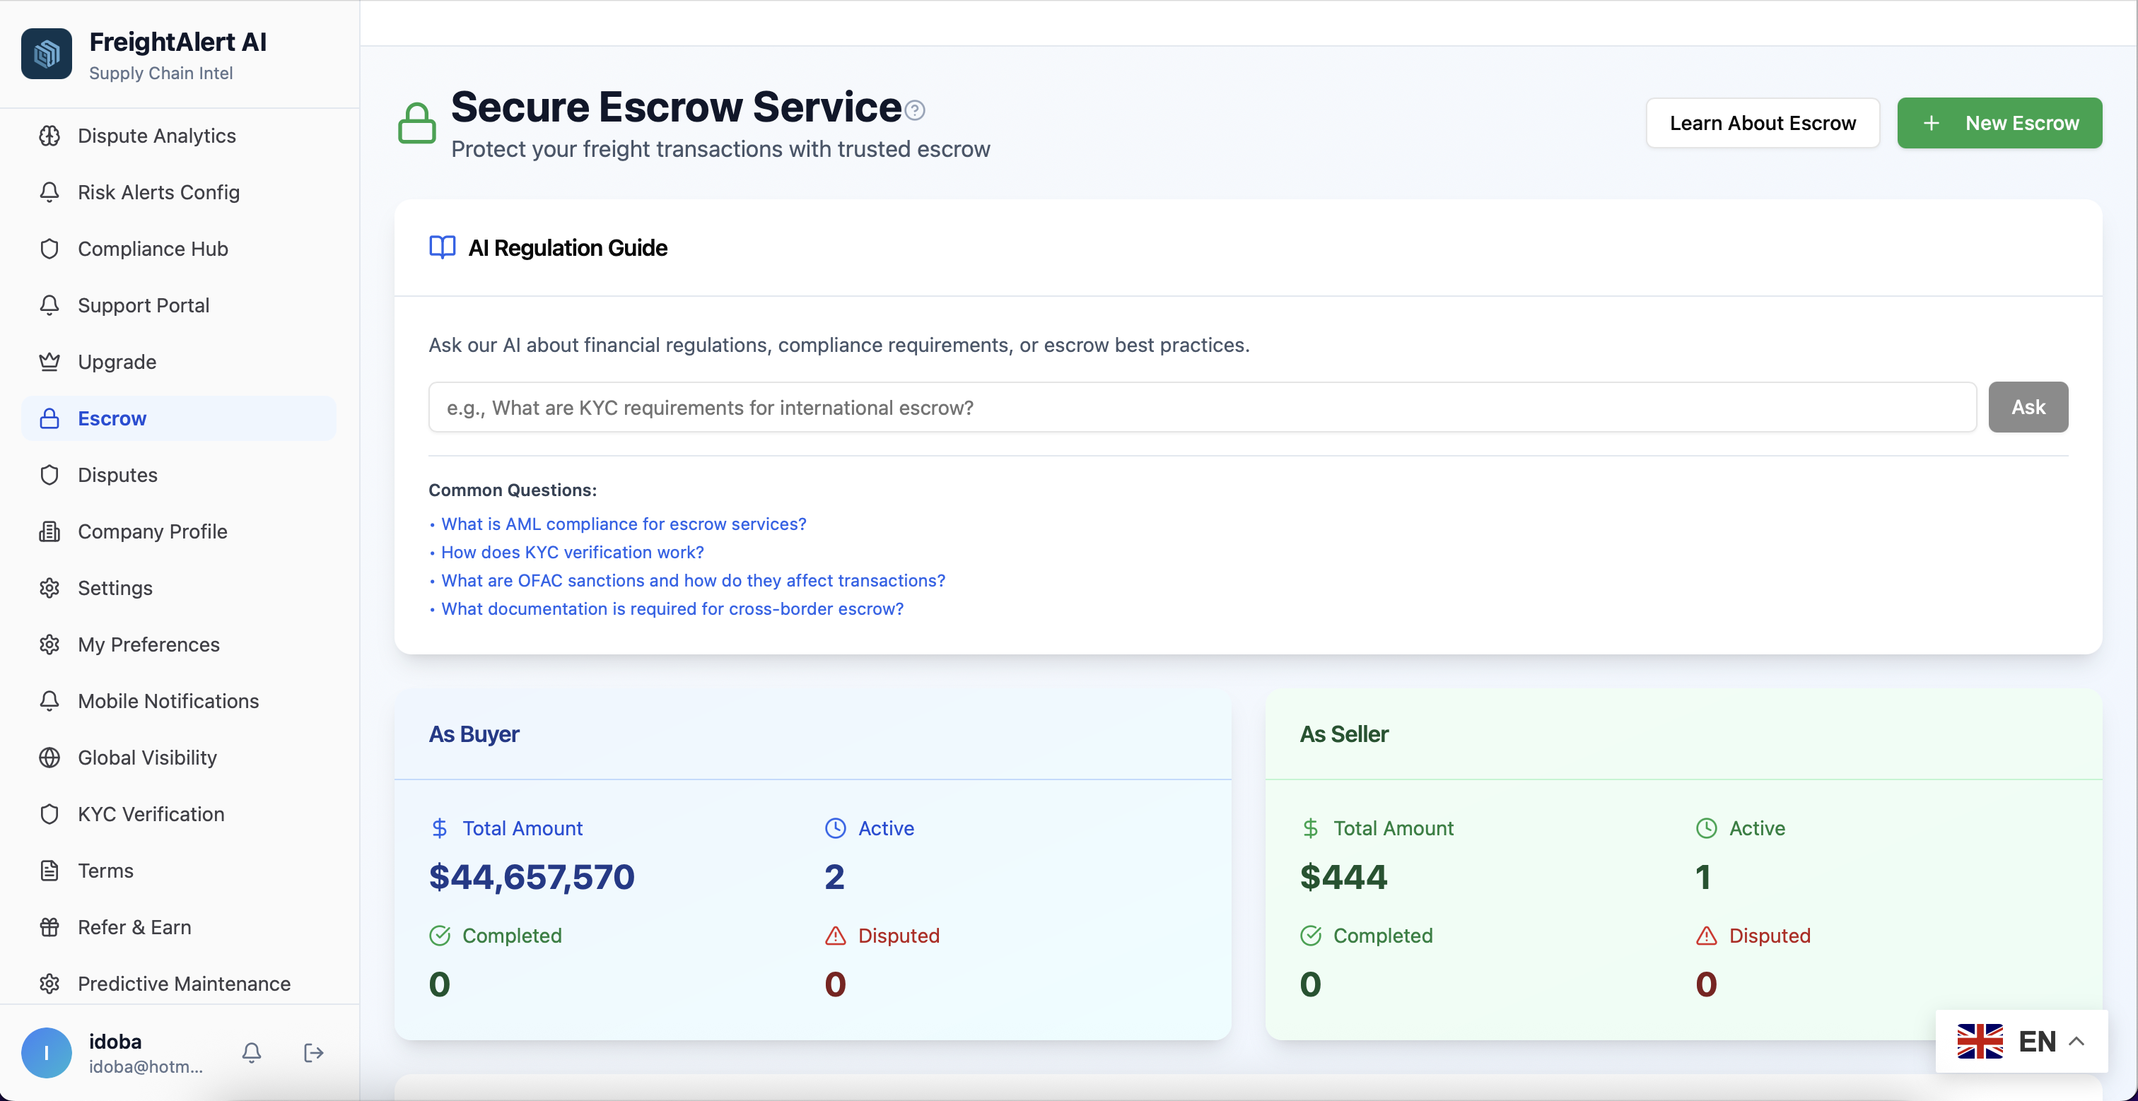The width and height of the screenshot is (2138, 1101).
Task: Click the idoba user avatar circle
Action: click(47, 1052)
